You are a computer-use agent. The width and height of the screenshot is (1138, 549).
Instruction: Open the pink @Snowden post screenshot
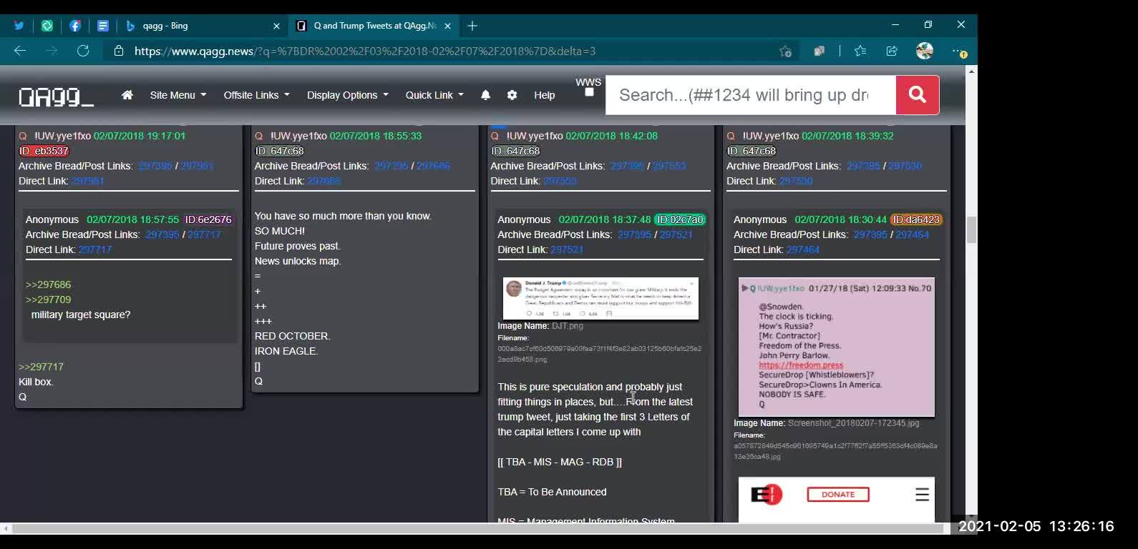[837, 347]
